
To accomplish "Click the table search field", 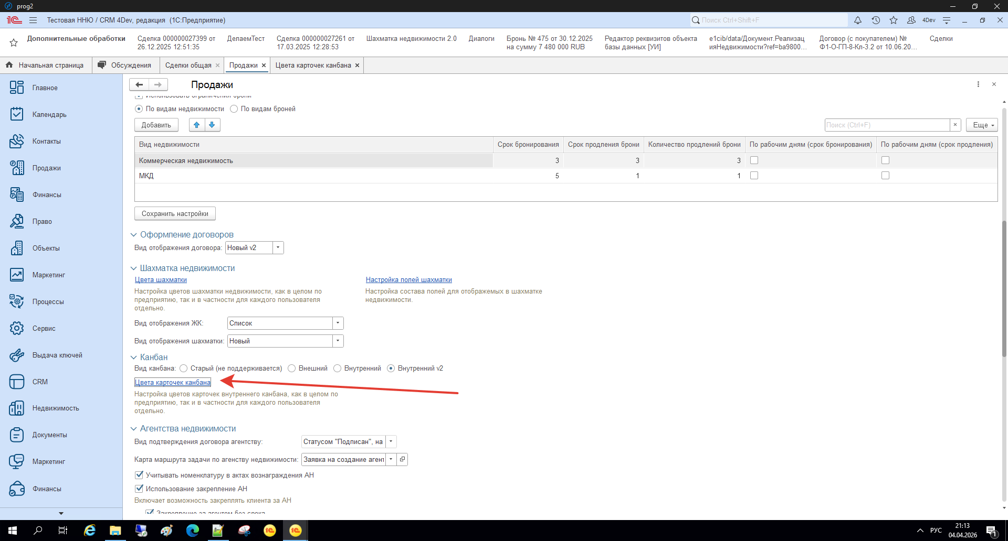I will [887, 125].
